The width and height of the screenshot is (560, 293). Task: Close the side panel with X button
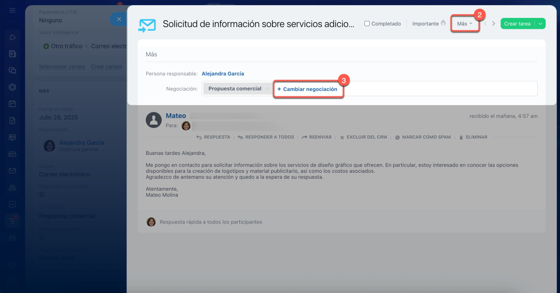118,19
